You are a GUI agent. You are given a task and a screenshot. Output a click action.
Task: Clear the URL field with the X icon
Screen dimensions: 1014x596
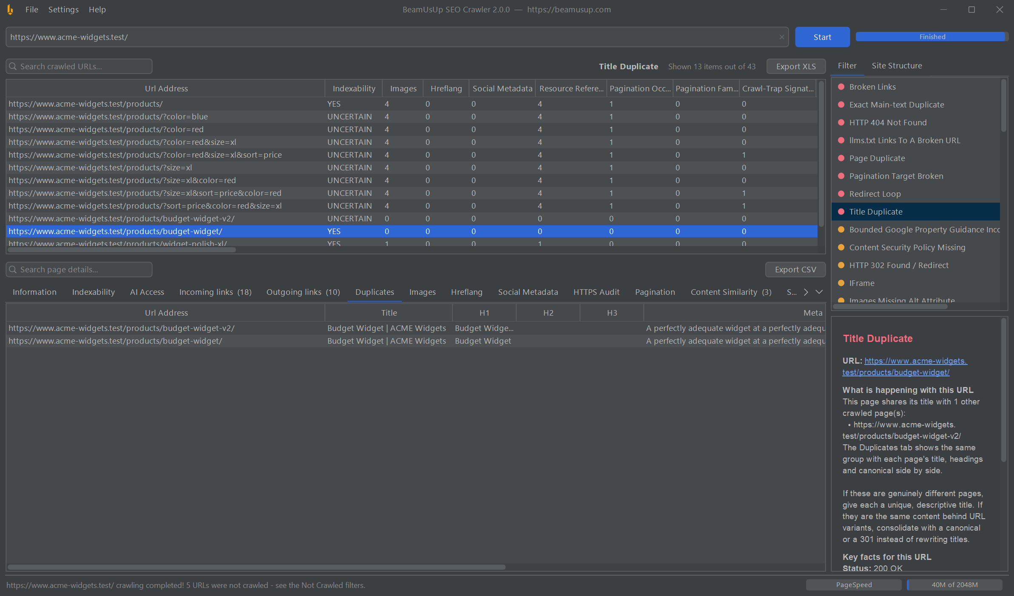(x=781, y=37)
